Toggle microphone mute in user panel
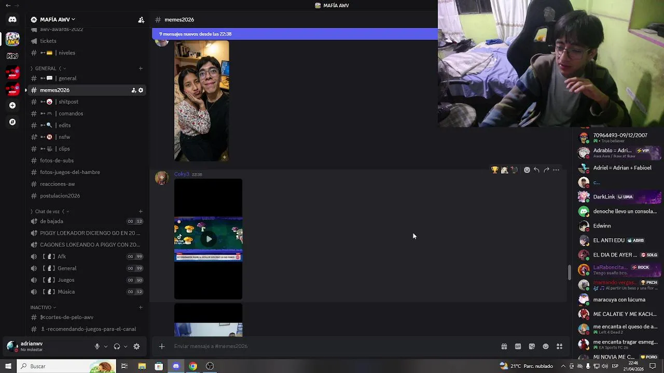The height and width of the screenshot is (373, 664). tap(97, 347)
